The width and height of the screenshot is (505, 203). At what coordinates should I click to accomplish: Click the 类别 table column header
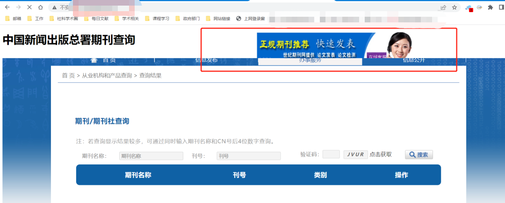pyautogui.click(x=320, y=175)
